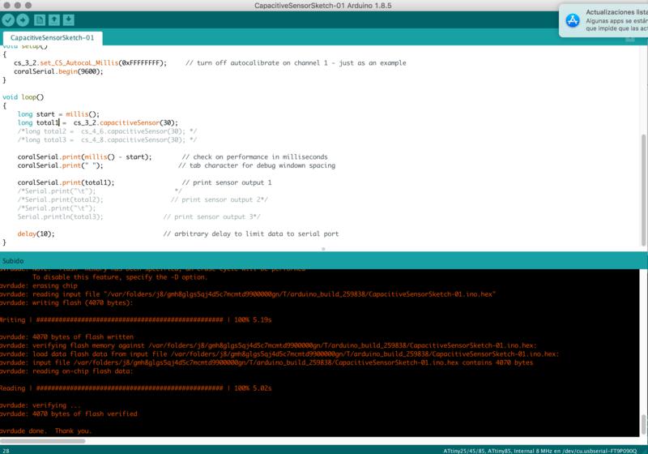Select the CapacitiveSensorSketch-01 tab
The height and width of the screenshot is (454, 648).
click(53, 37)
